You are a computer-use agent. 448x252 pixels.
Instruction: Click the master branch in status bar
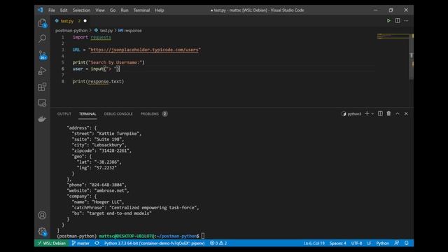tap(80, 243)
